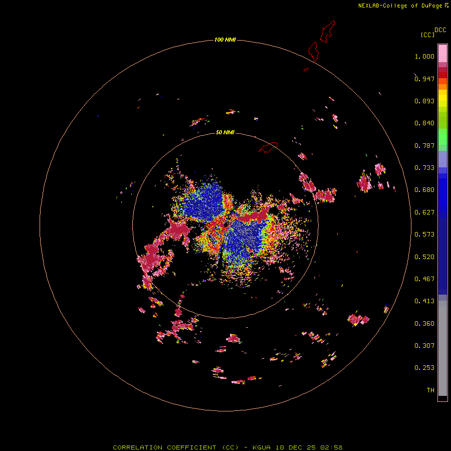451x451 pixels.
Task: Pick the lavender segment of the color bar
Action: pos(442,159)
